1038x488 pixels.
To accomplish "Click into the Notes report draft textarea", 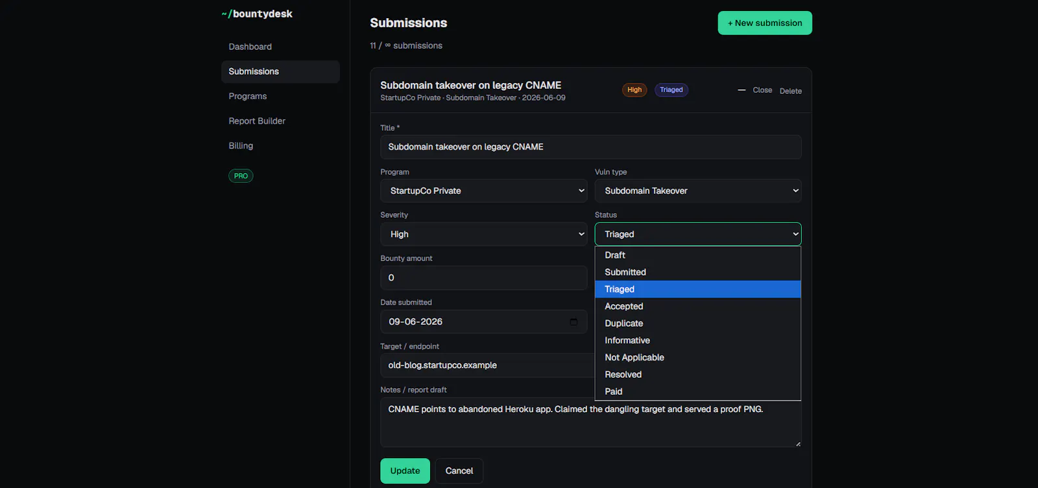I will 591,423.
